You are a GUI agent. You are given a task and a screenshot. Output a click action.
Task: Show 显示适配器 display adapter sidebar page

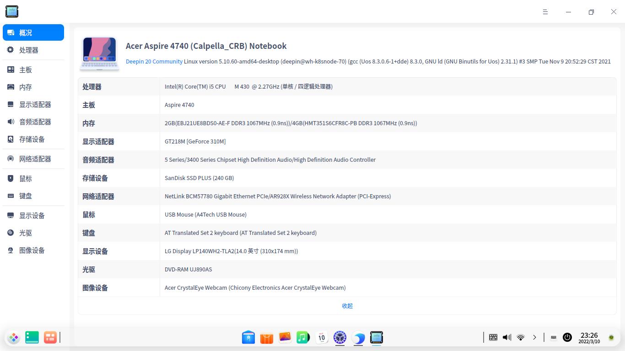coord(33,104)
